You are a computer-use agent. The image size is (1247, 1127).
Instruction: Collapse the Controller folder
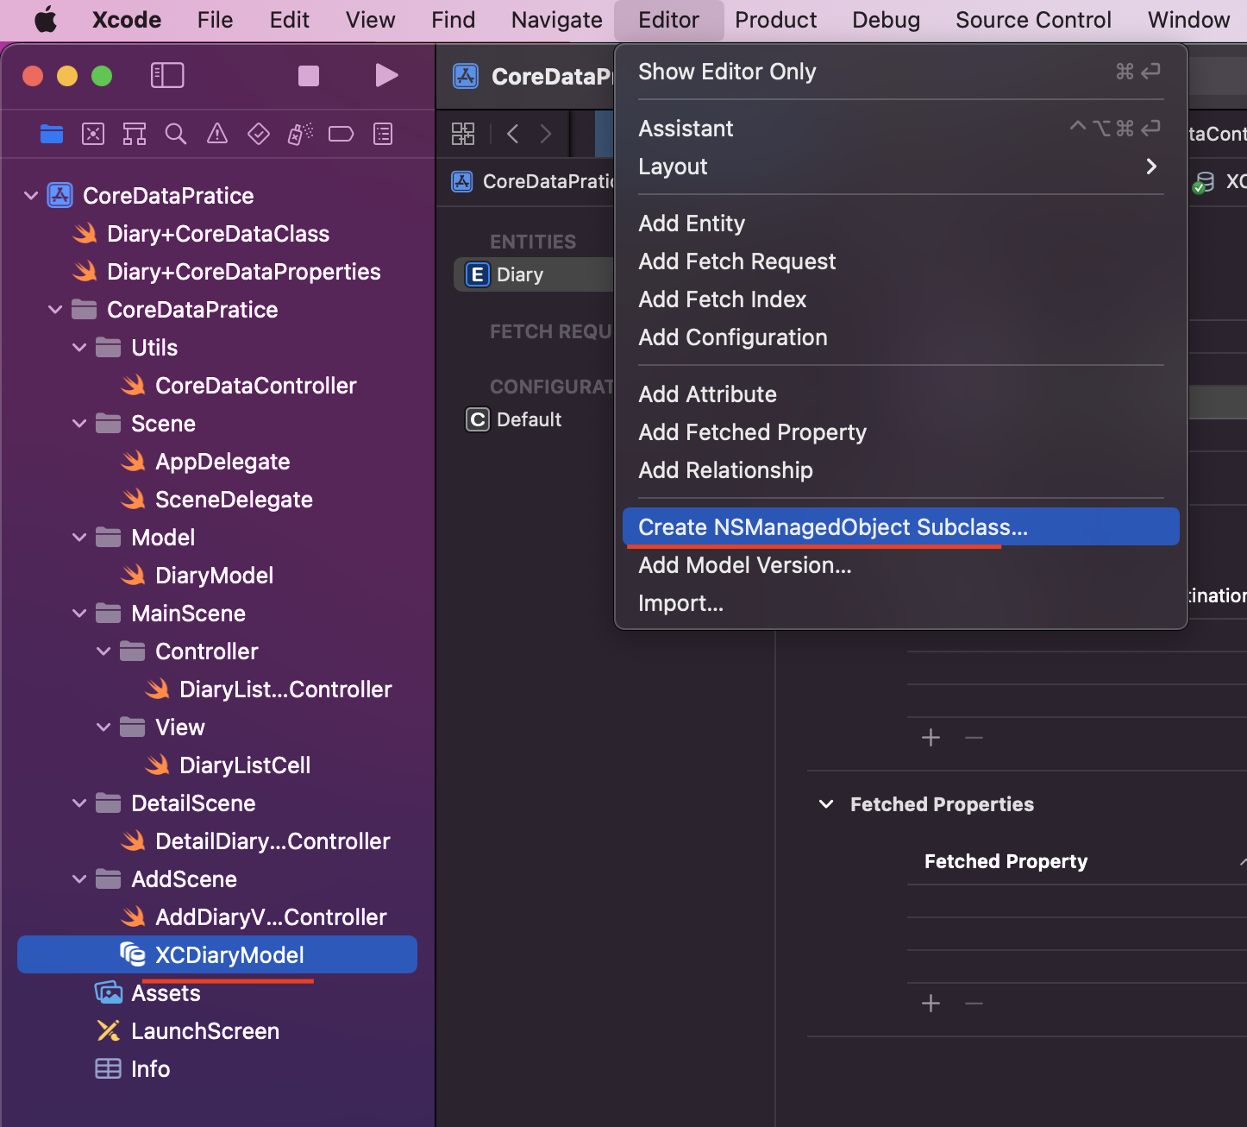click(x=103, y=652)
